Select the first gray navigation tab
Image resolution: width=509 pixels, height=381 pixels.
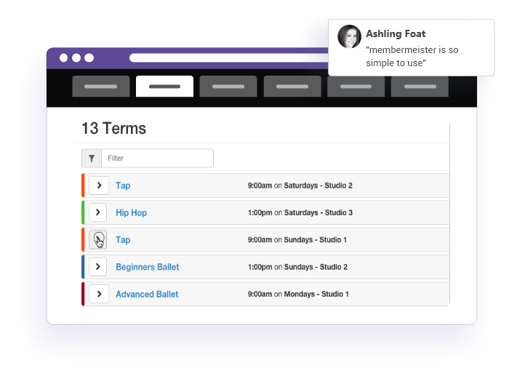pyautogui.click(x=101, y=87)
